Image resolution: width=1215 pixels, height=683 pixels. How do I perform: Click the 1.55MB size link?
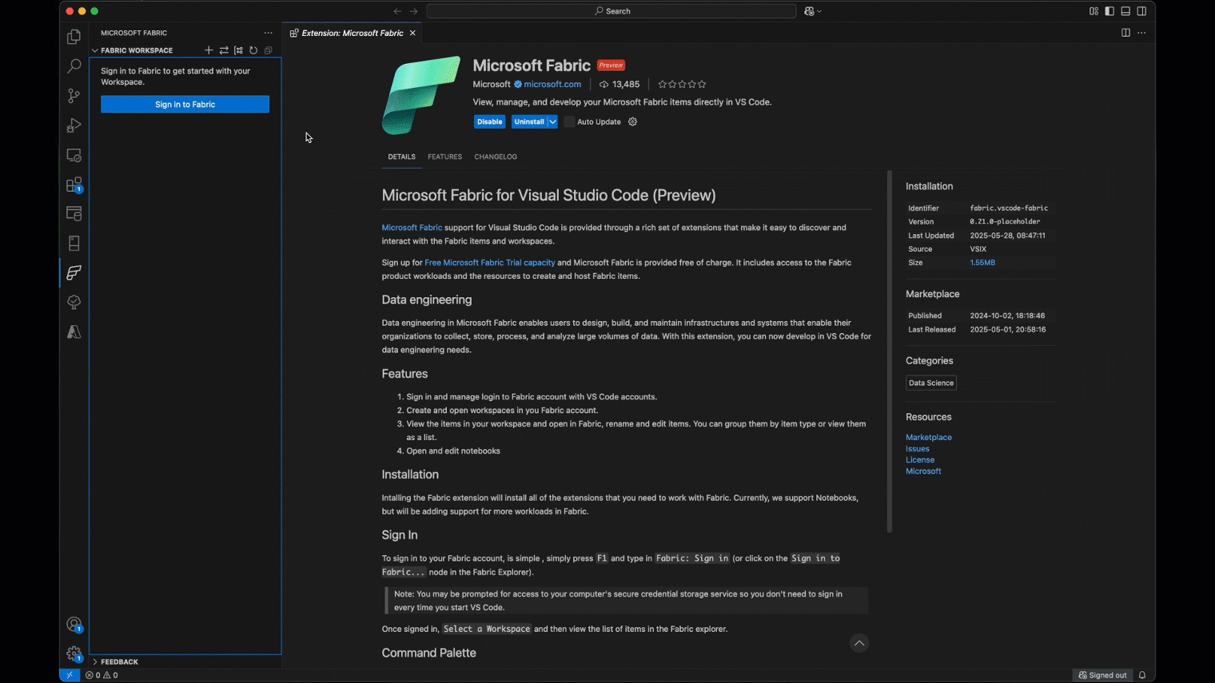point(982,263)
